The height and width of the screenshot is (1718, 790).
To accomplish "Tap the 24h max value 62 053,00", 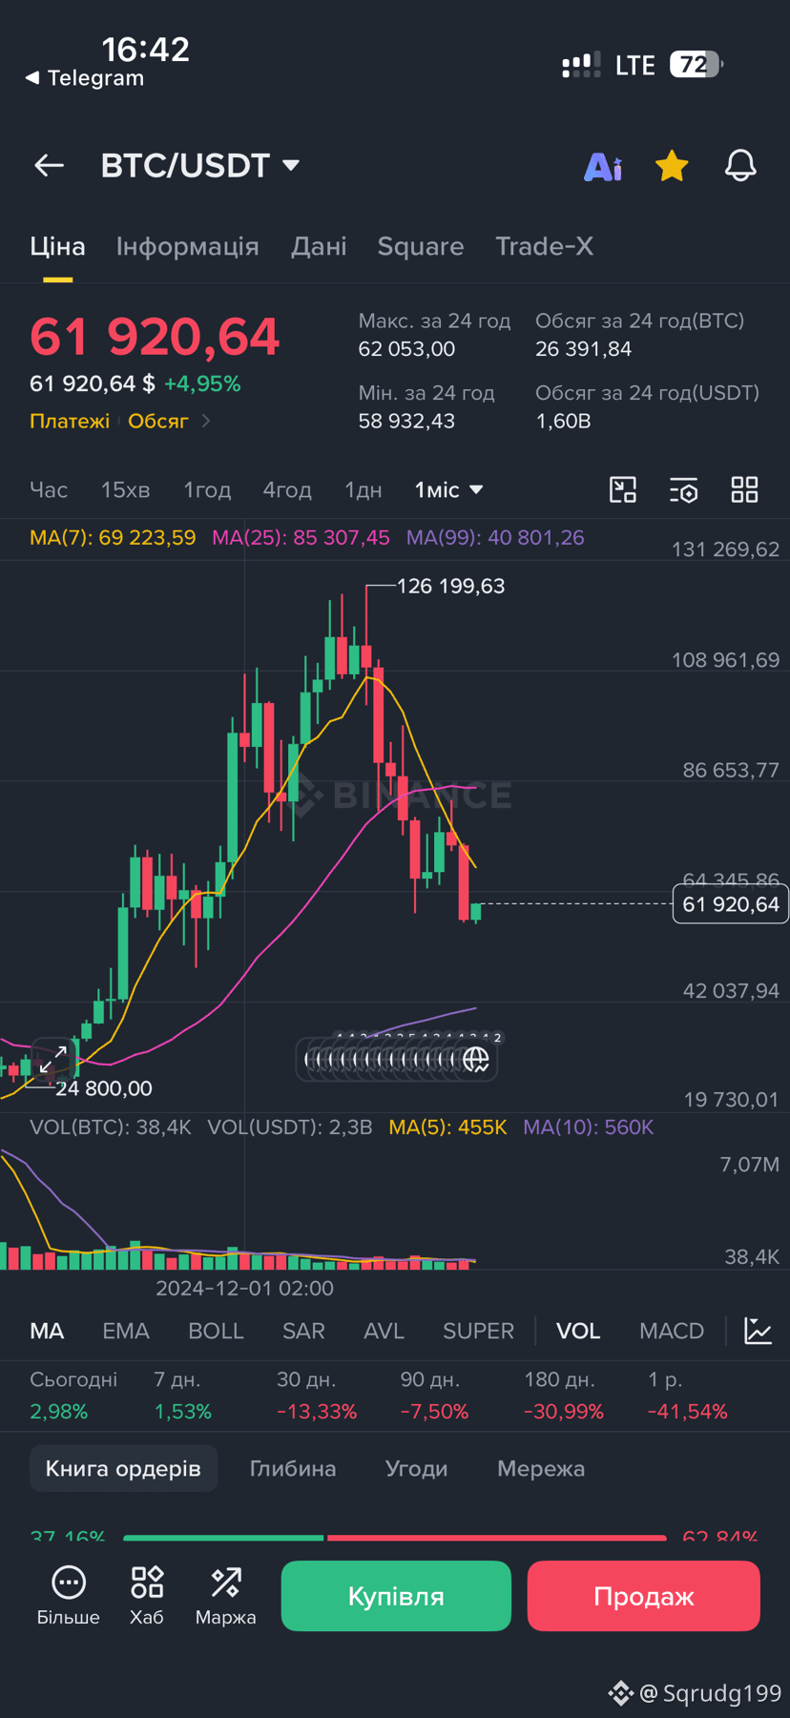I will 406,349.
